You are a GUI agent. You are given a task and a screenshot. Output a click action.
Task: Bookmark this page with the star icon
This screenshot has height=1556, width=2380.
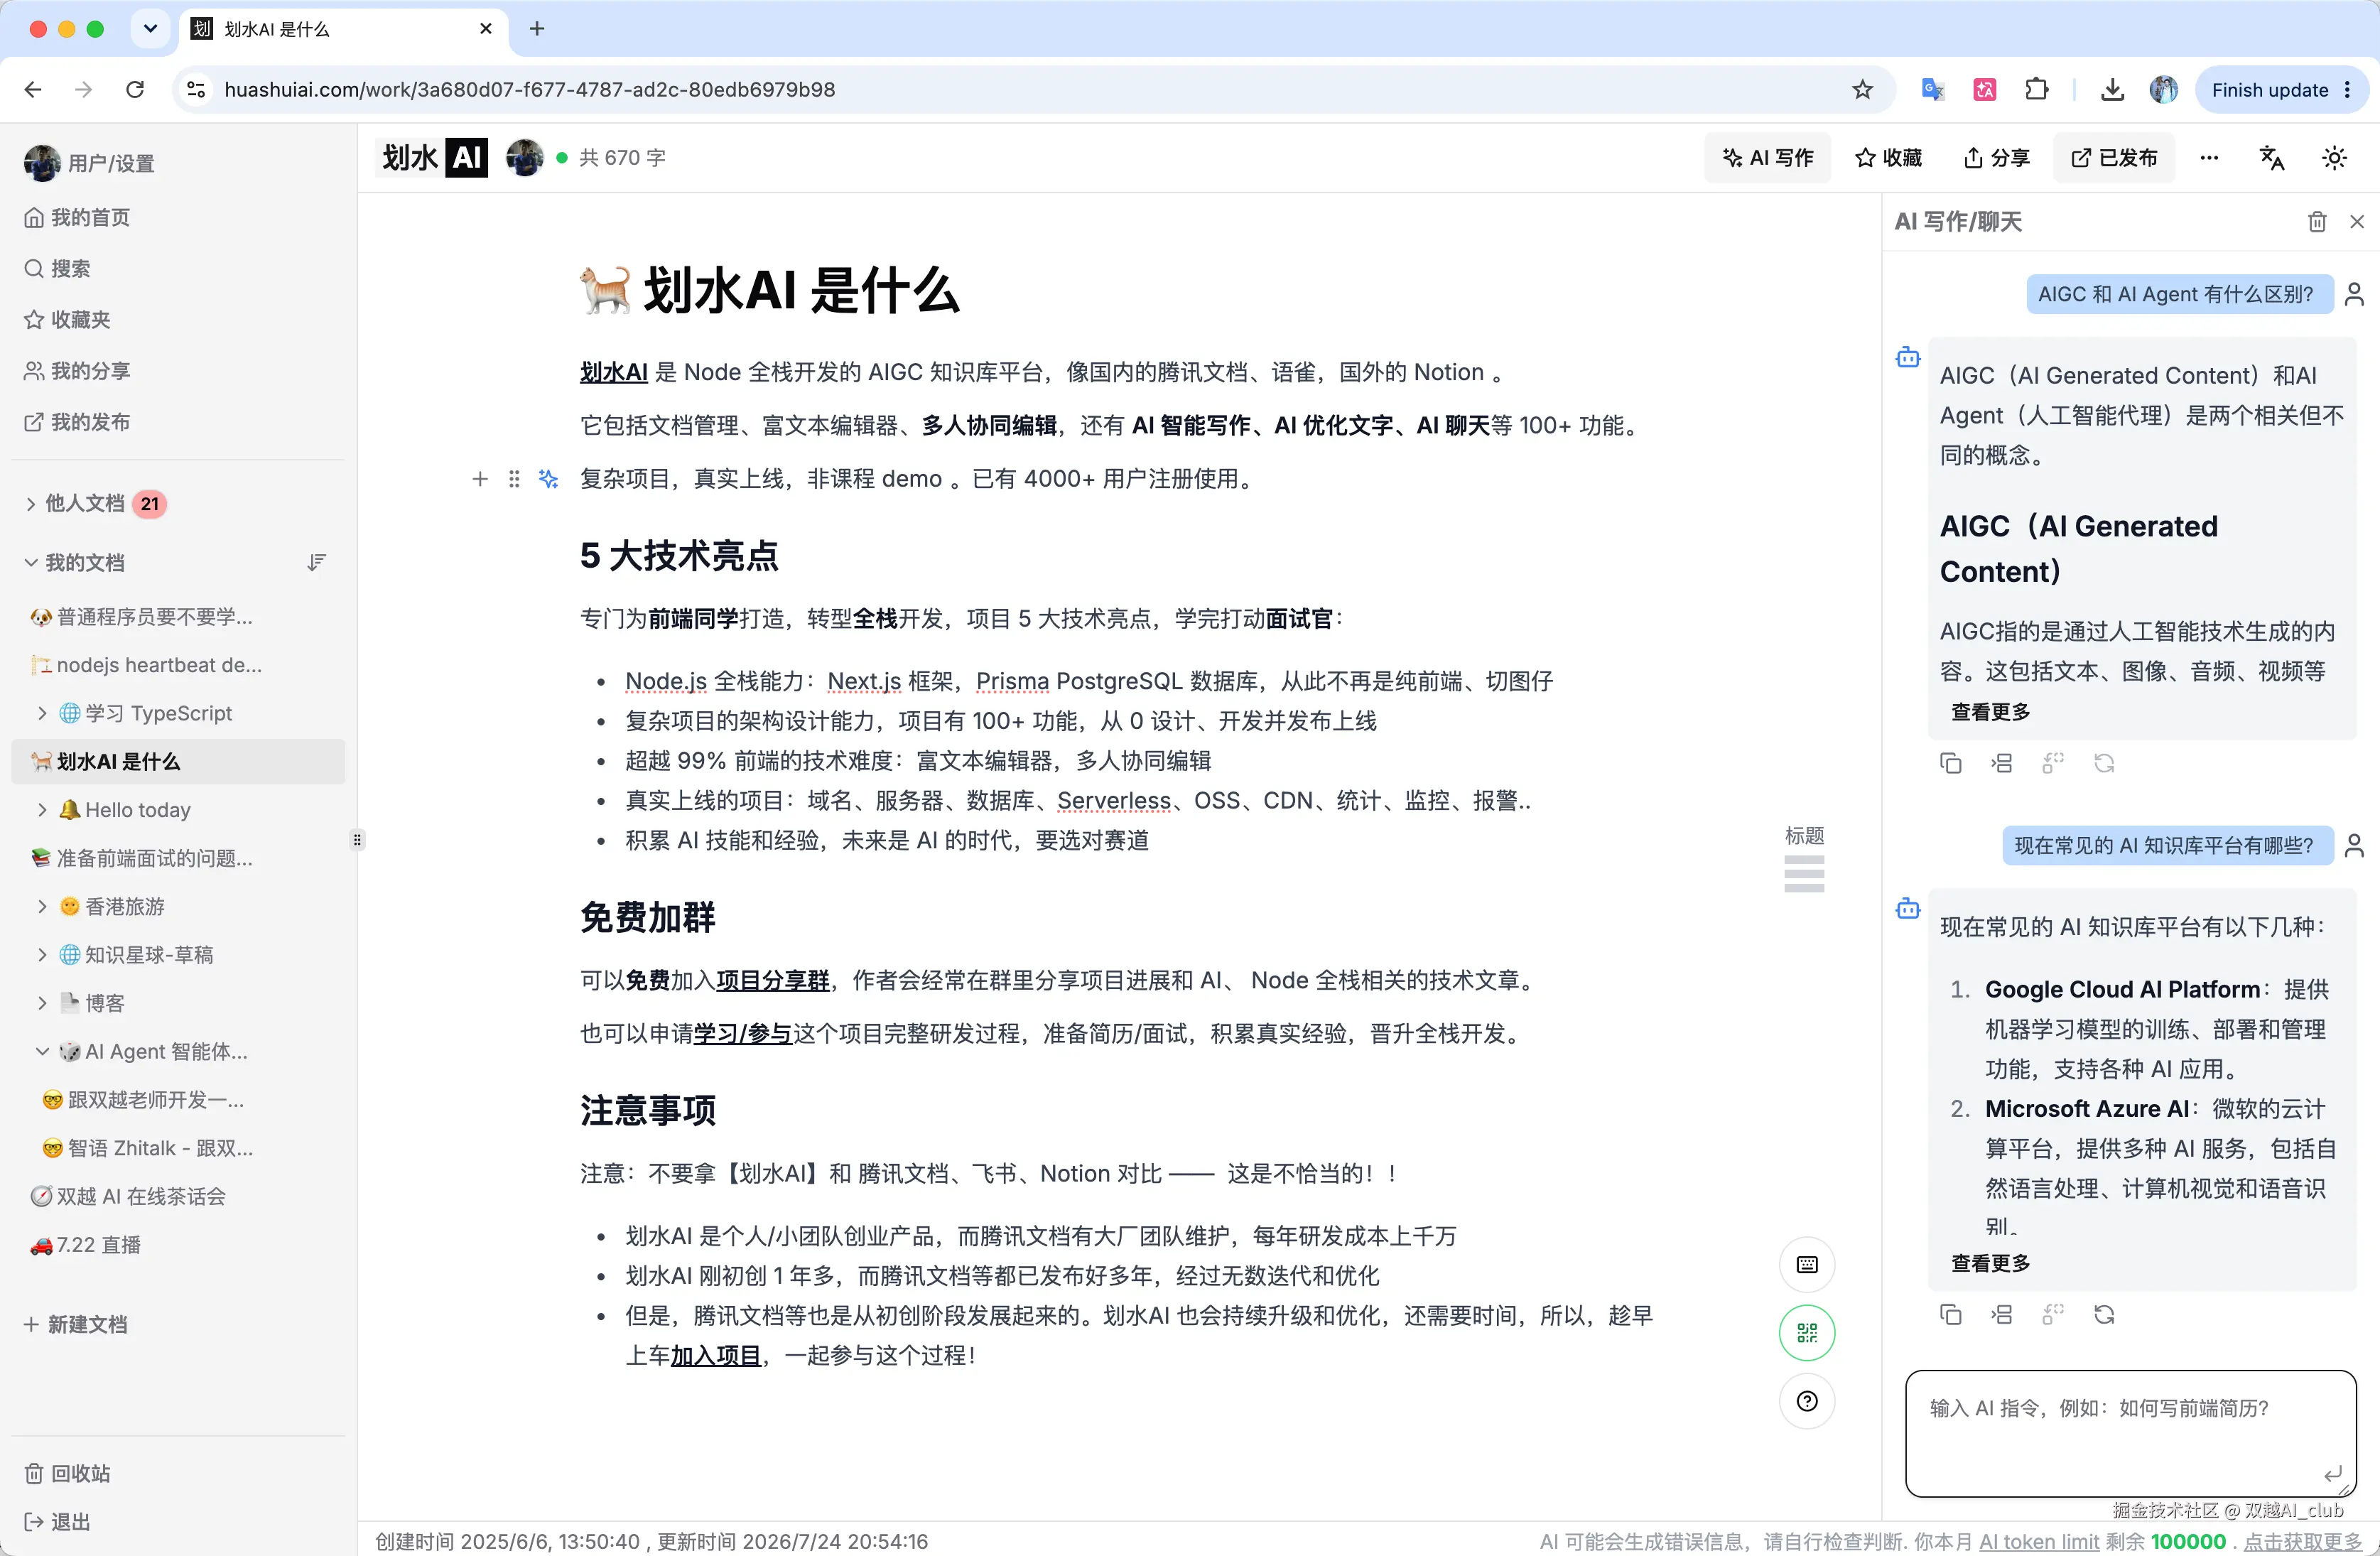point(1862,90)
